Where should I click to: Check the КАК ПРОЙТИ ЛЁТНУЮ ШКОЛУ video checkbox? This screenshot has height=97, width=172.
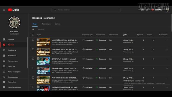pyautogui.click(x=33, y=40)
